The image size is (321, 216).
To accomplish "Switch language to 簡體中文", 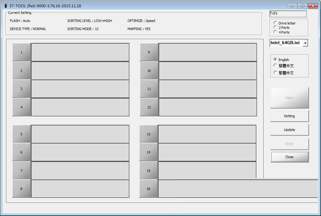I will [276, 66].
